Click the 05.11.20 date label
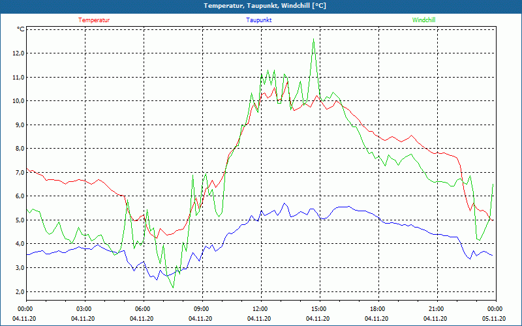The height and width of the screenshot is (326, 522). [x=494, y=319]
